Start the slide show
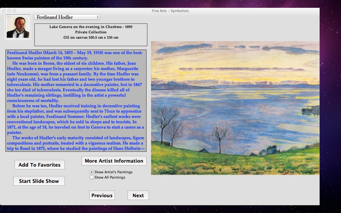Viewport: 341px width, 213px height. point(39,181)
